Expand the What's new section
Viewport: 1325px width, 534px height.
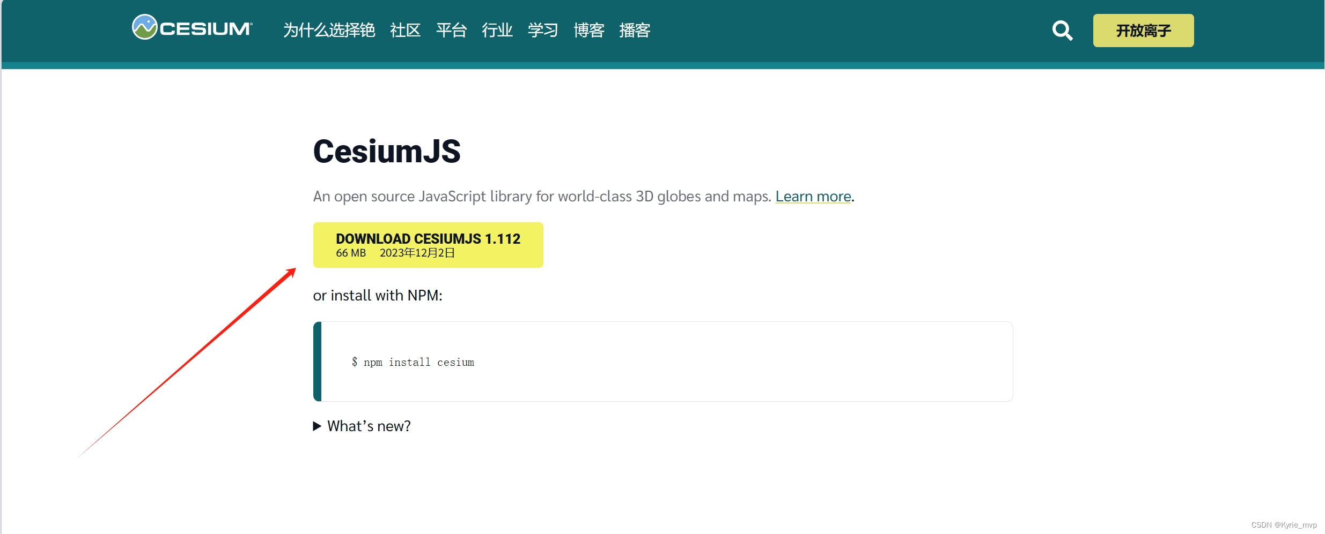[x=369, y=426]
